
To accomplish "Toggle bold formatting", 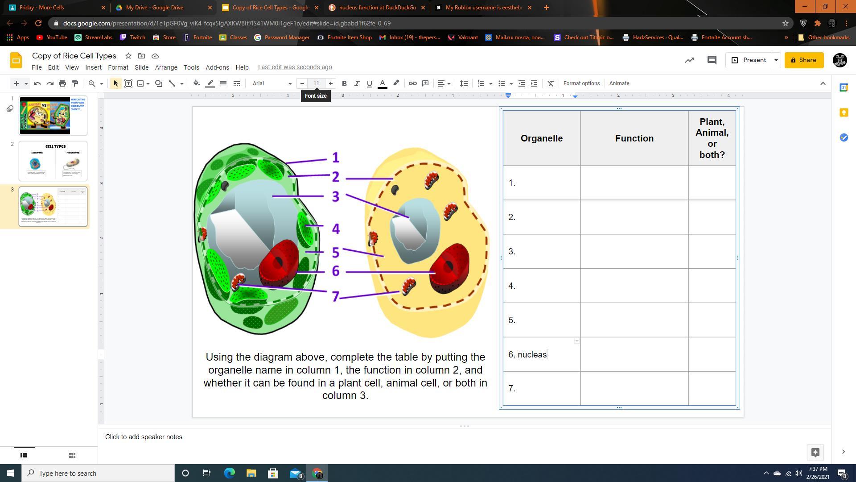I will [x=344, y=83].
